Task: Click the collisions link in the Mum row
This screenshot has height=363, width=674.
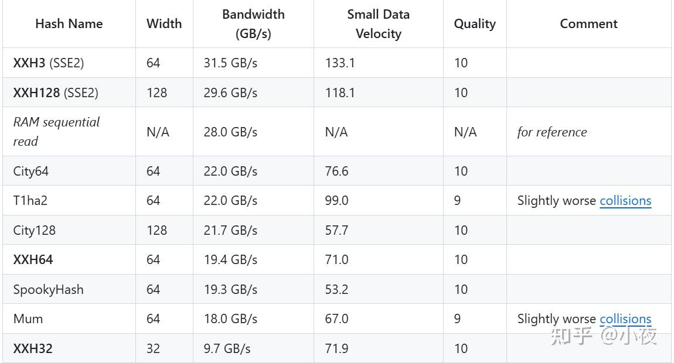Action: point(625,319)
